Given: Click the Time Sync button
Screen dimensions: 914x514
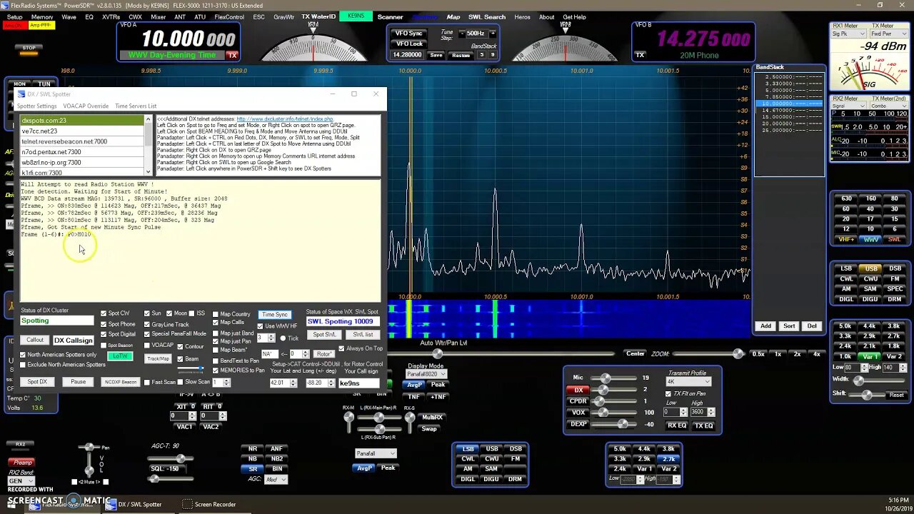Looking at the screenshot, I should pos(275,315).
